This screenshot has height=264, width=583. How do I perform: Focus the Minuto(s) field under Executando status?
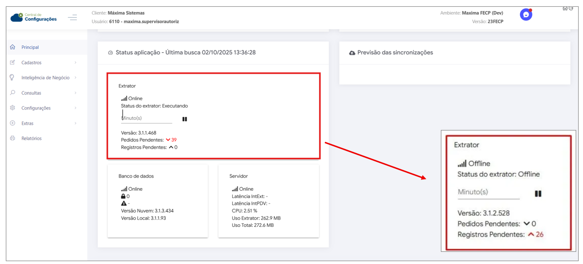point(146,118)
